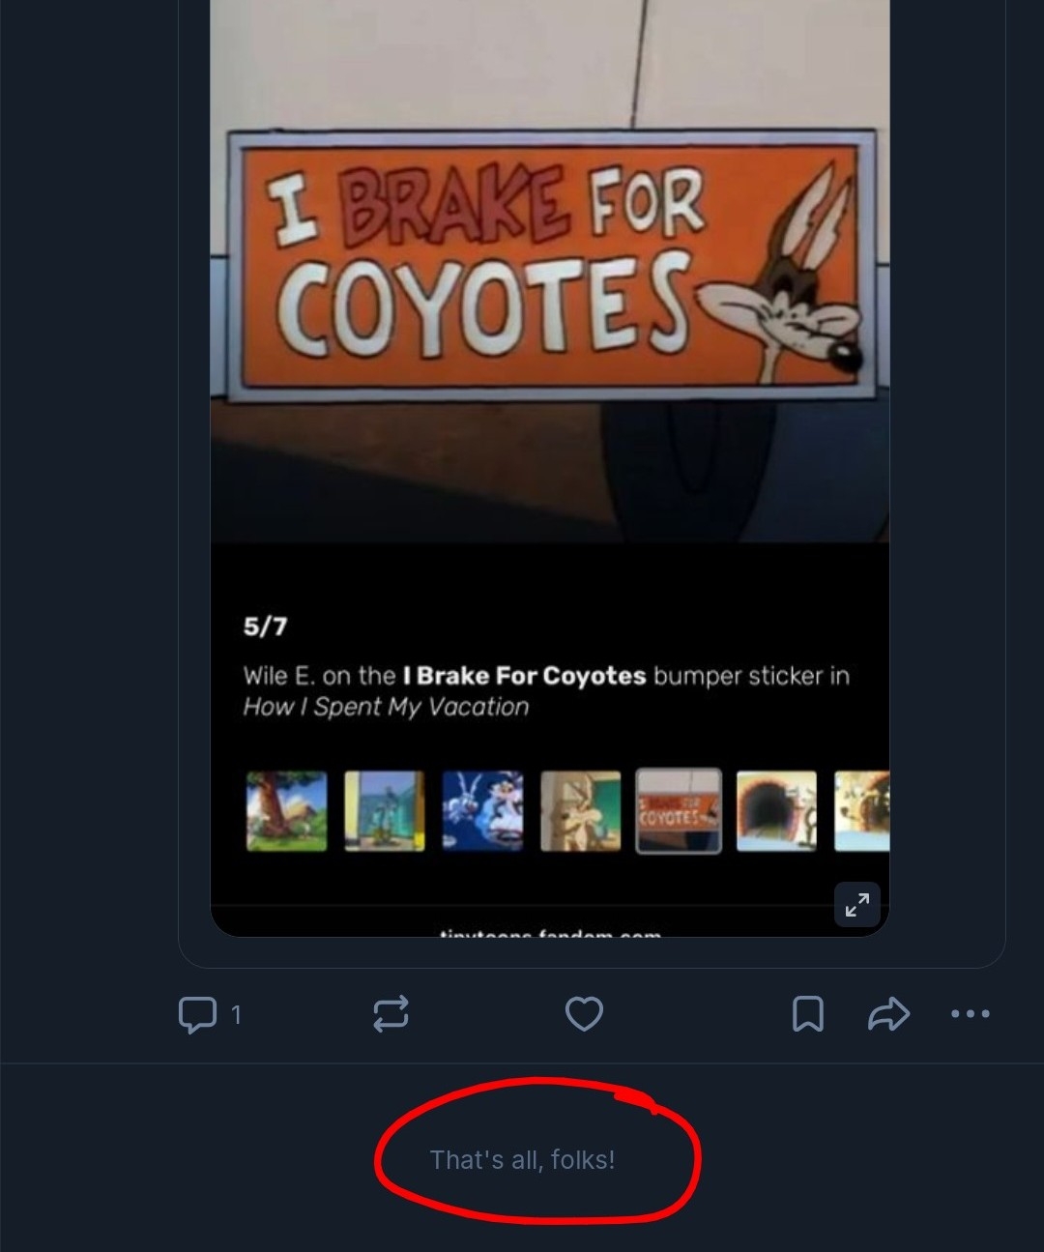Open the tinytoons fandom source link
Screen dimensions: 1044x1252
tap(550, 932)
